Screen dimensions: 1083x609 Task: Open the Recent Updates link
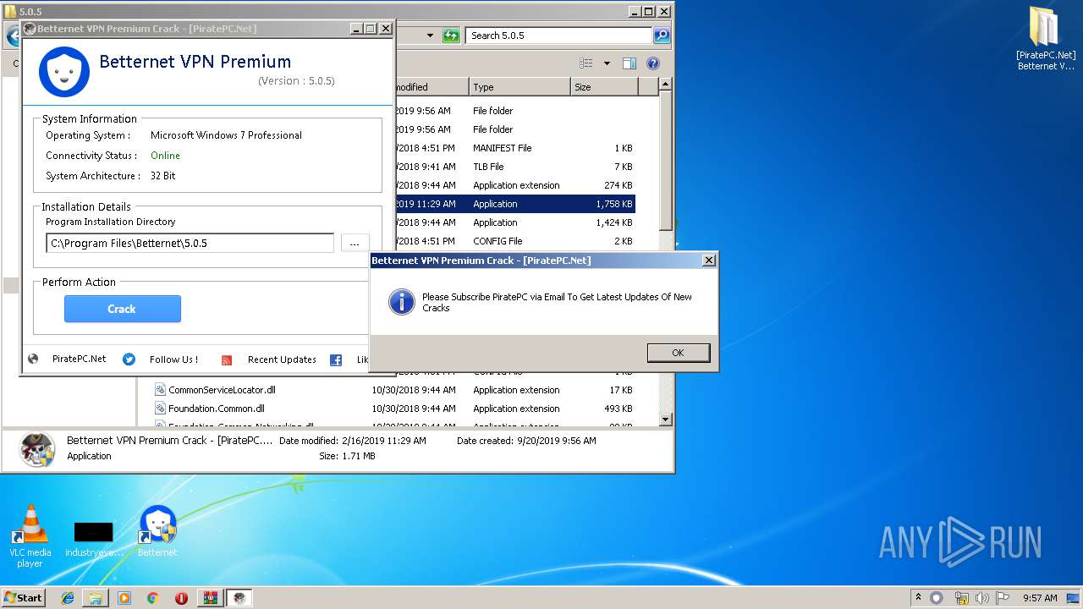tap(282, 359)
